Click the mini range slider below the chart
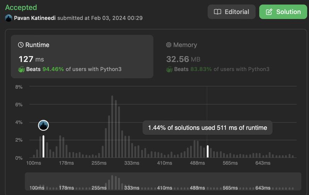This screenshot has height=195, width=309. 163,181
